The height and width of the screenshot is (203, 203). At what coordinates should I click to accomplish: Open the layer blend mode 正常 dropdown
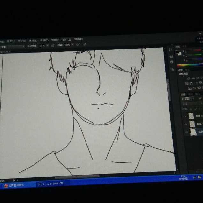click(x=192, y=104)
